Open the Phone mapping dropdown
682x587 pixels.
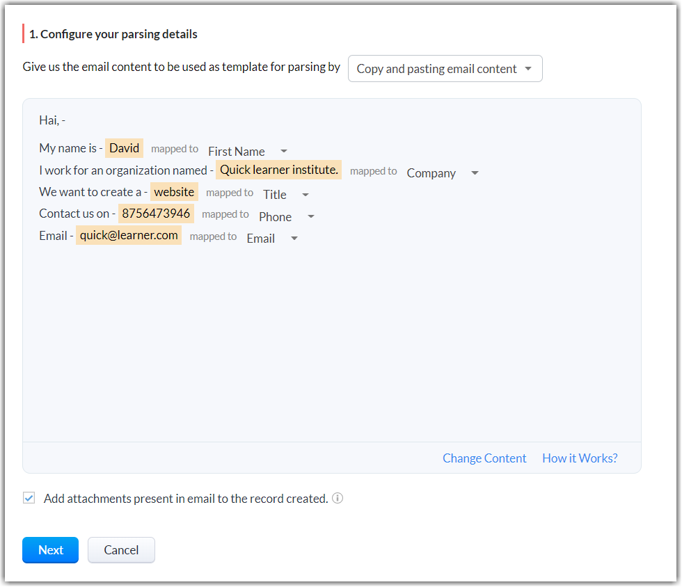click(x=287, y=216)
